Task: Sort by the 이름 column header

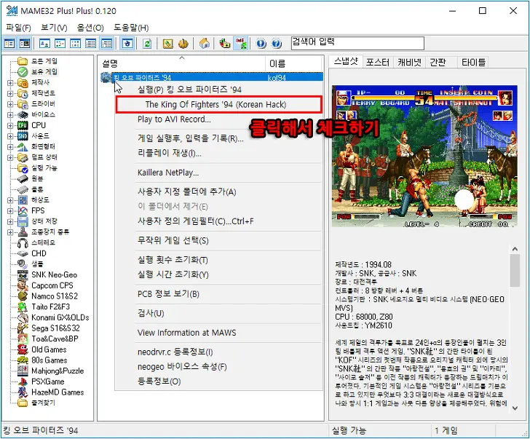Action: pyautogui.click(x=293, y=63)
